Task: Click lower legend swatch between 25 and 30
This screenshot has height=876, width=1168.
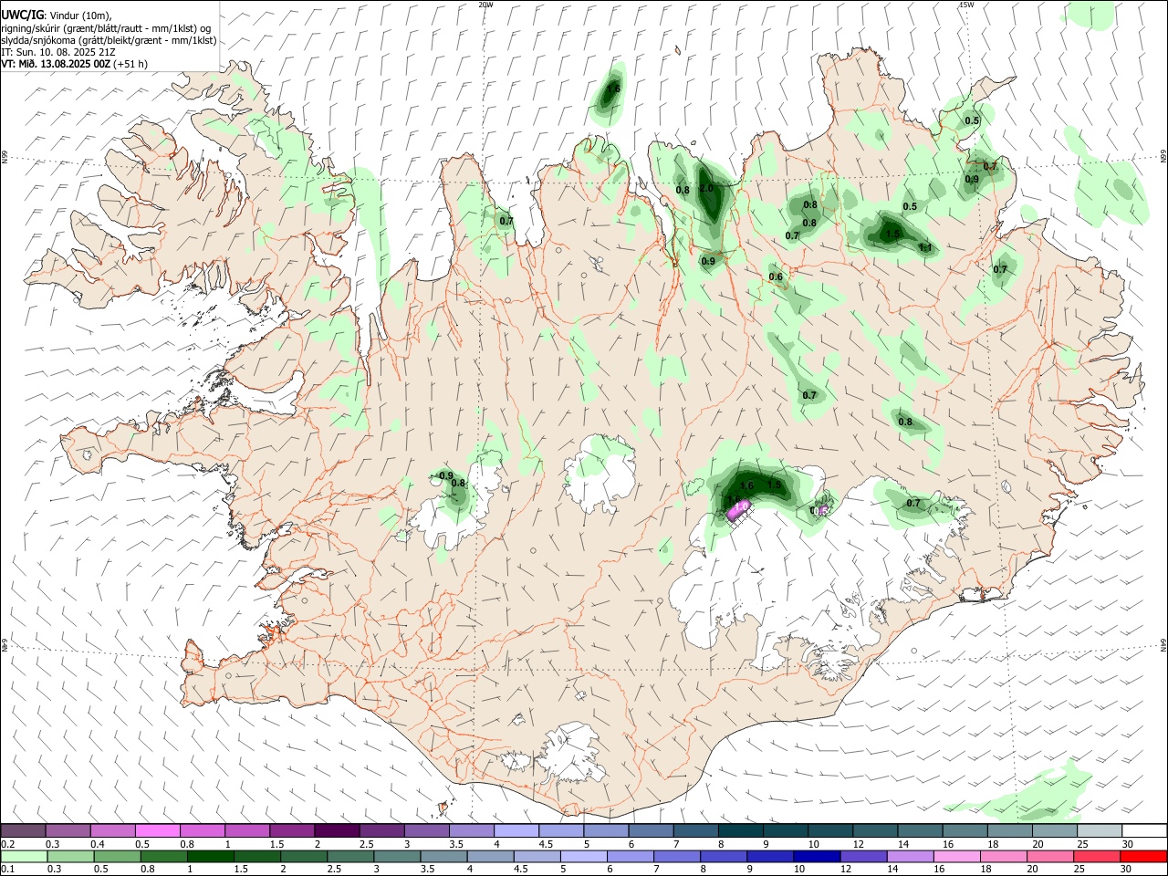Action: [x=1098, y=857]
